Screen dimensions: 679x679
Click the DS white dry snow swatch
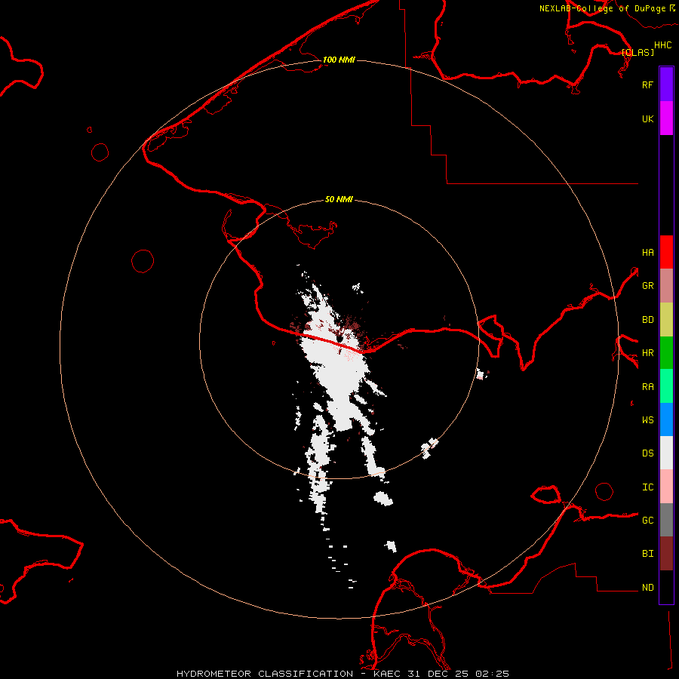(x=666, y=453)
